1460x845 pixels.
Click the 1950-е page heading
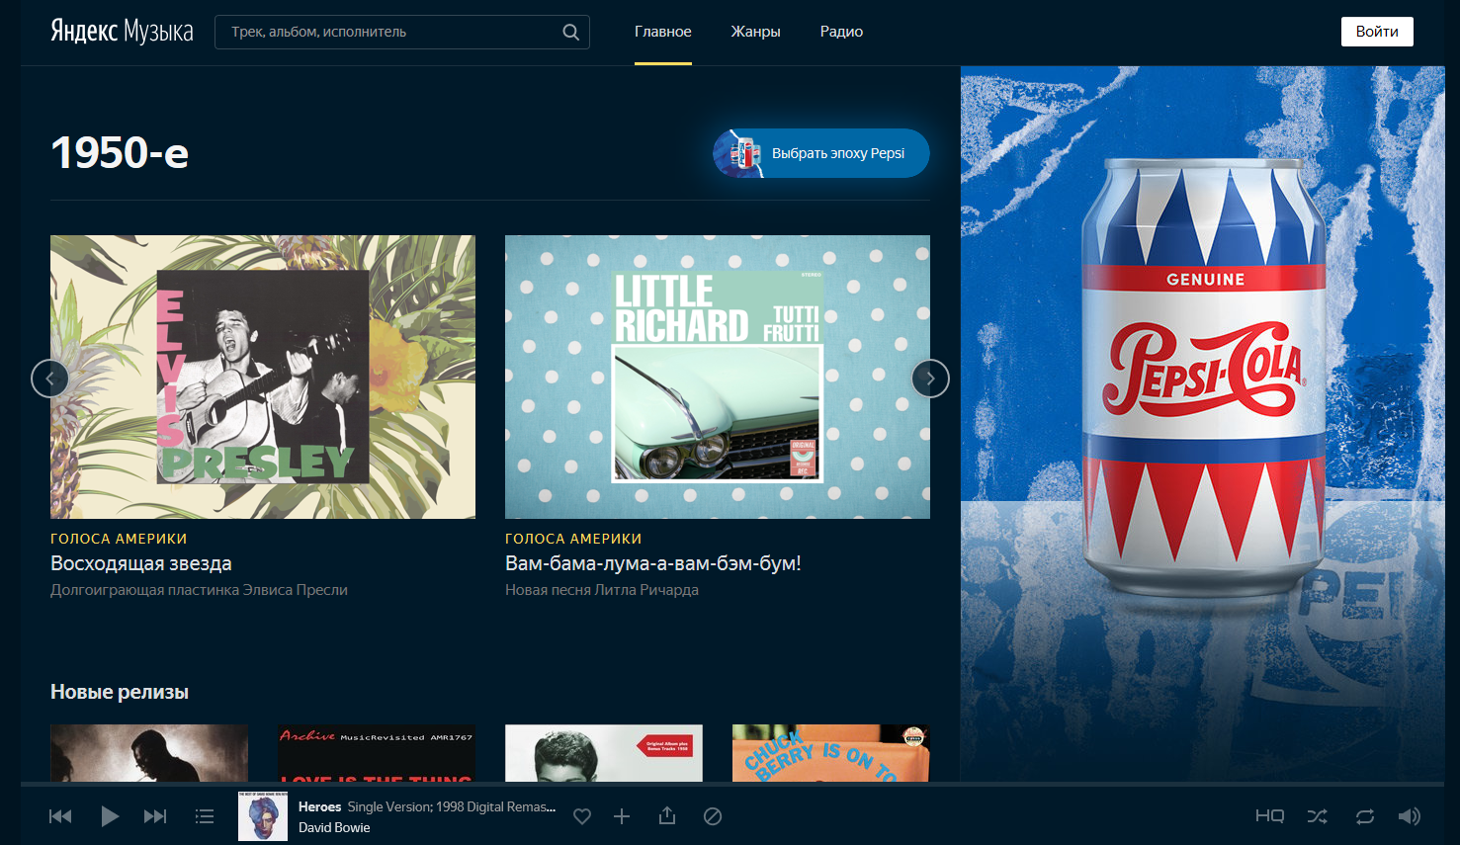pos(120,153)
